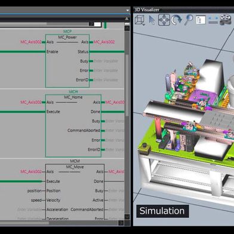Click the horizontal scrollbar thumb below ladder editor
234x234 pixels.
click(24, 223)
